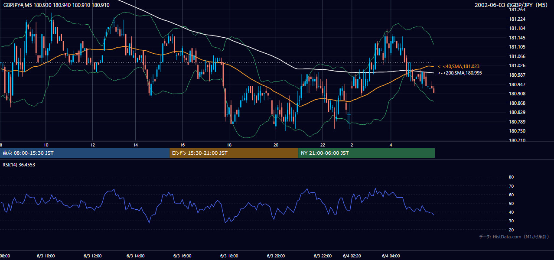Click the 6/4 02:20 time axis label
The height and width of the screenshot is (260, 554).
coord(352,256)
